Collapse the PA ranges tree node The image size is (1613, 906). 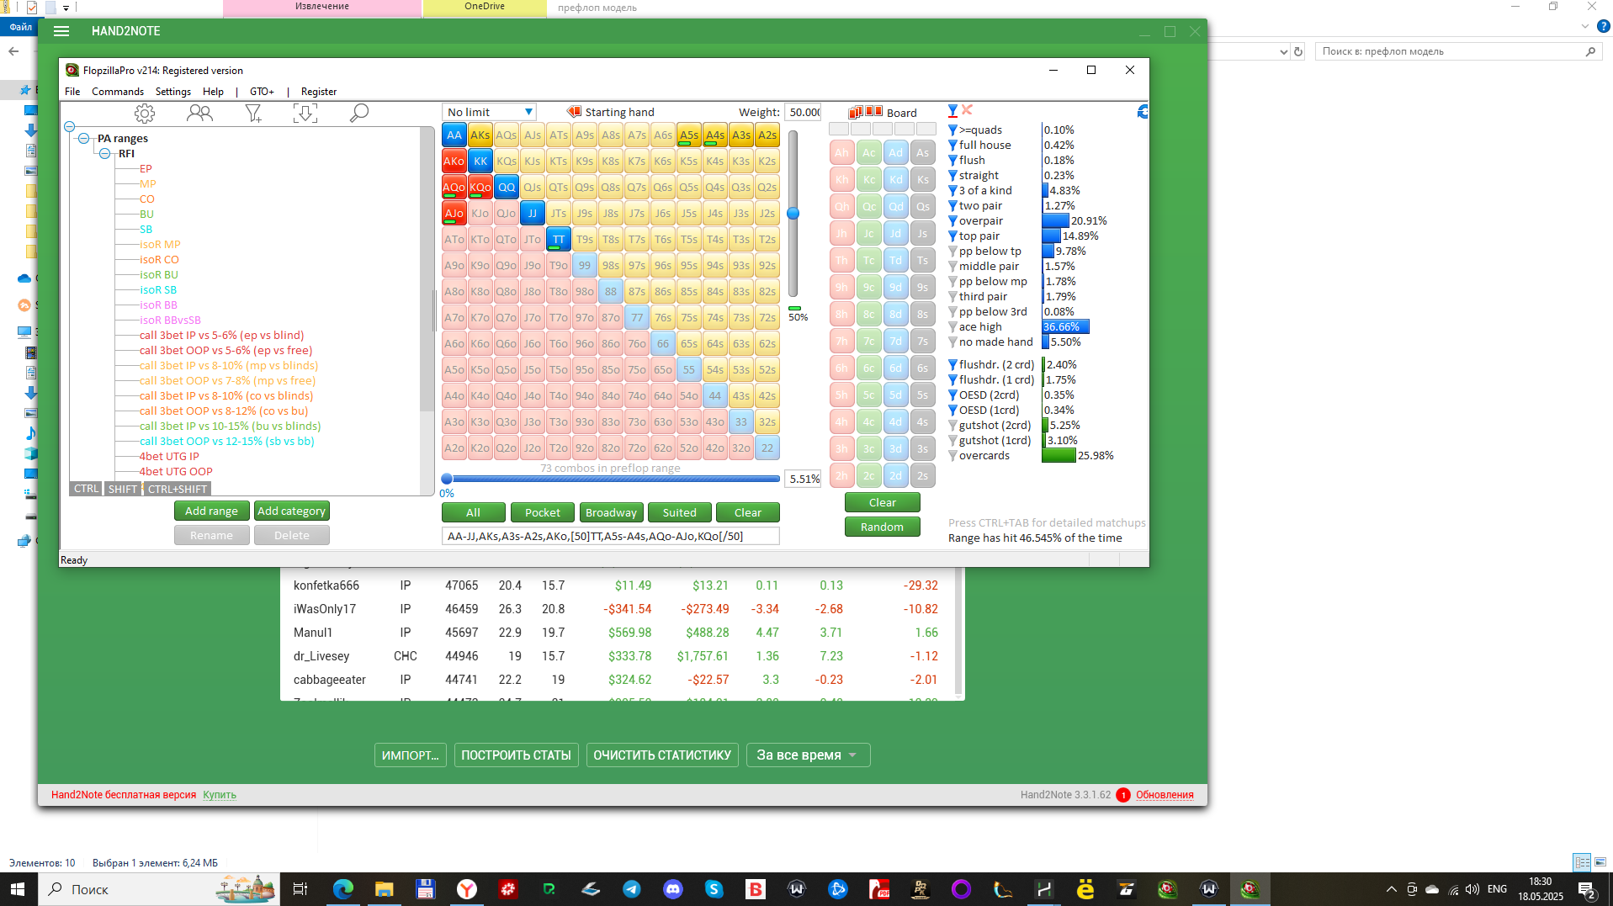[83, 139]
